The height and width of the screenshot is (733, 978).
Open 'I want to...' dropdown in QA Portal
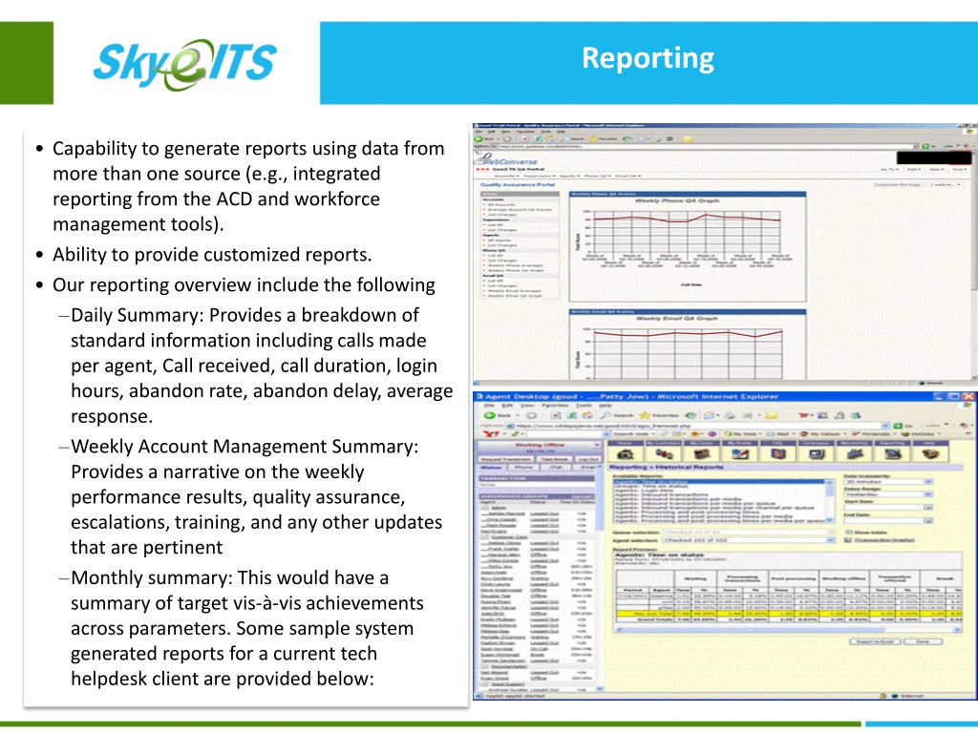[x=945, y=184]
